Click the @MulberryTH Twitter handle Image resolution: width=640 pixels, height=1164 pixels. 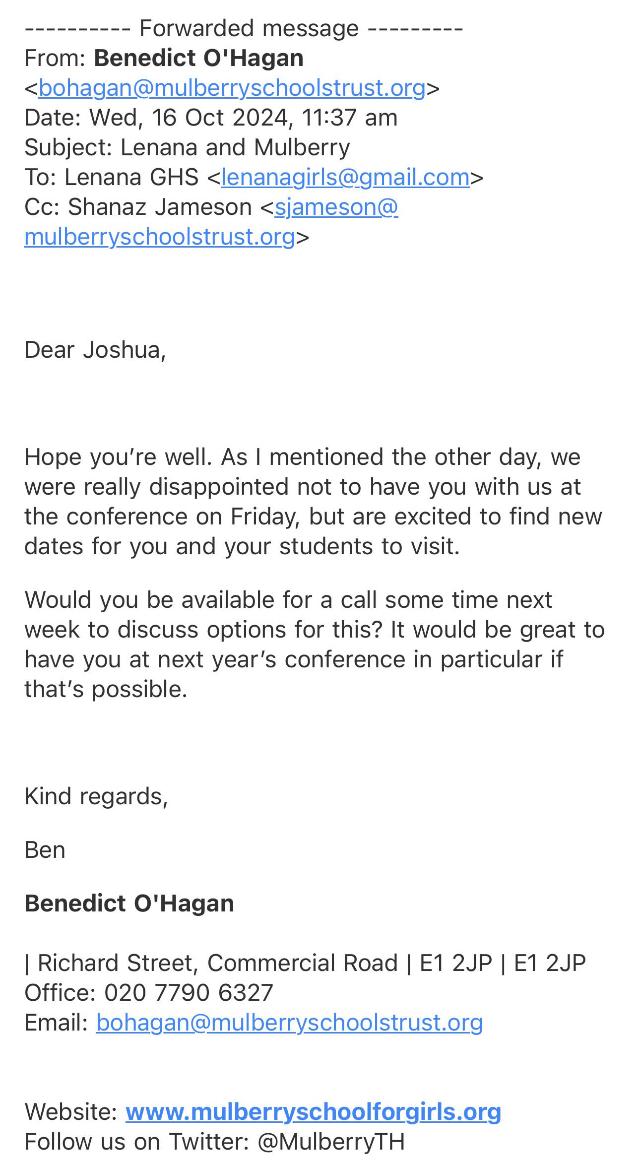point(331,1142)
